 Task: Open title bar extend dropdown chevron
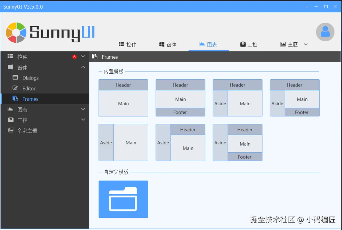307,7
